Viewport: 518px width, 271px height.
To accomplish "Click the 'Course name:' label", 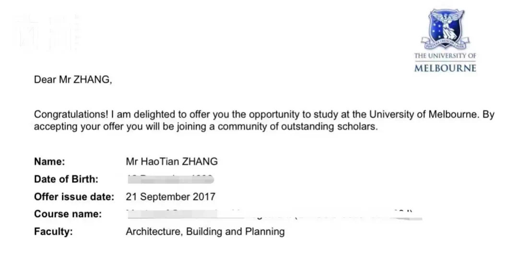I will coord(68,214).
